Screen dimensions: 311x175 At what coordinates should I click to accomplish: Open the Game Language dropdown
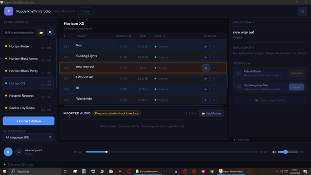(29, 138)
